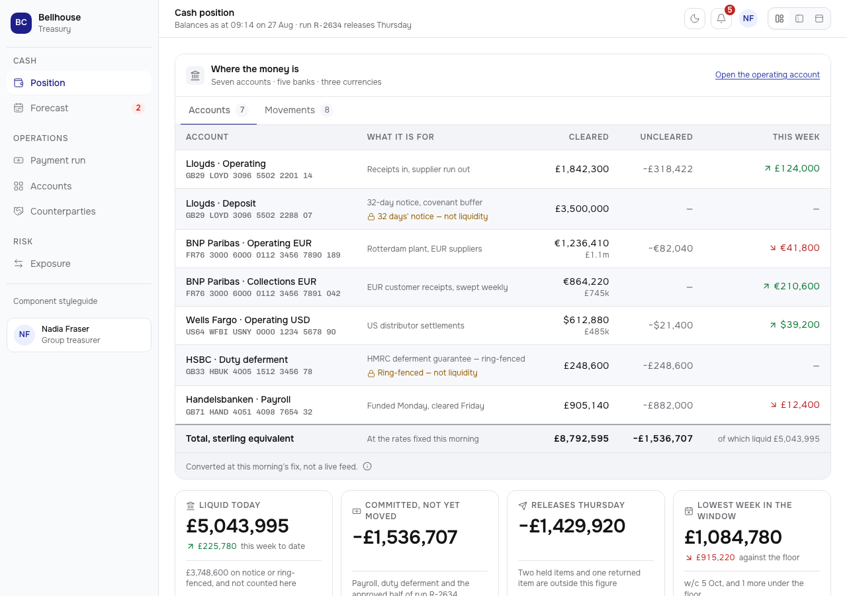Click the text of which liquid £5,043,995
Viewport: 847px width, 596px height.
point(769,438)
